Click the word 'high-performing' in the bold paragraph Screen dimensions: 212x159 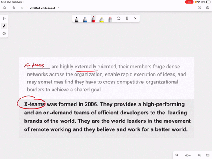coord(163,104)
